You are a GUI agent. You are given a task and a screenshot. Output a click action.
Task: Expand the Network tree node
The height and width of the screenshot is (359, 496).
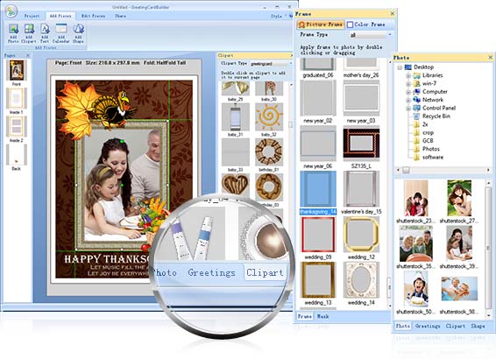(x=408, y=100)
